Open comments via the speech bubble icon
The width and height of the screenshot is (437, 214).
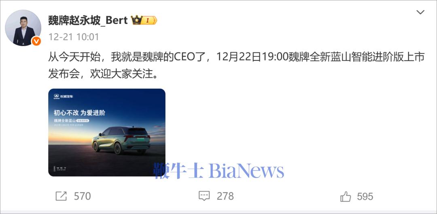click(x=204, y=196)
